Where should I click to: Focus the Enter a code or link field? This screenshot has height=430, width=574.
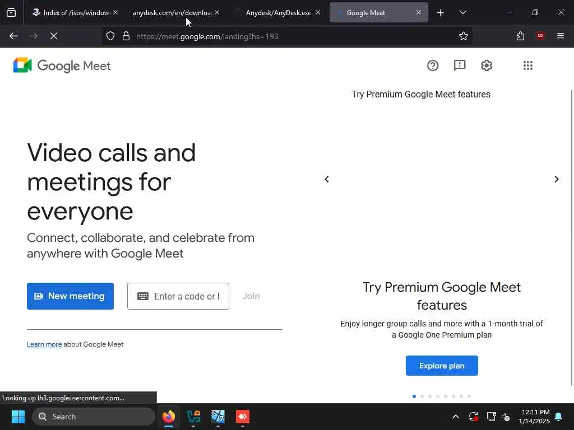(x=178, y=296)
